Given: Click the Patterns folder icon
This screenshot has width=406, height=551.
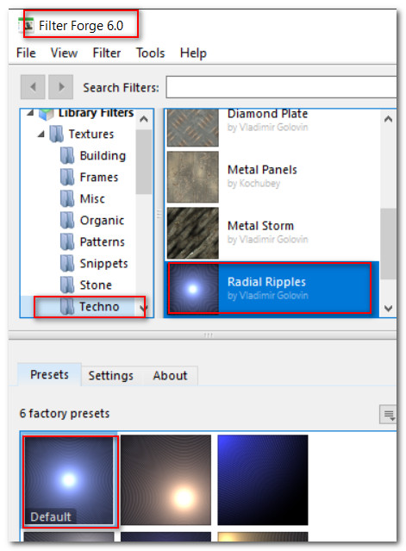Looking at the screenshot, I should point(67,241).
